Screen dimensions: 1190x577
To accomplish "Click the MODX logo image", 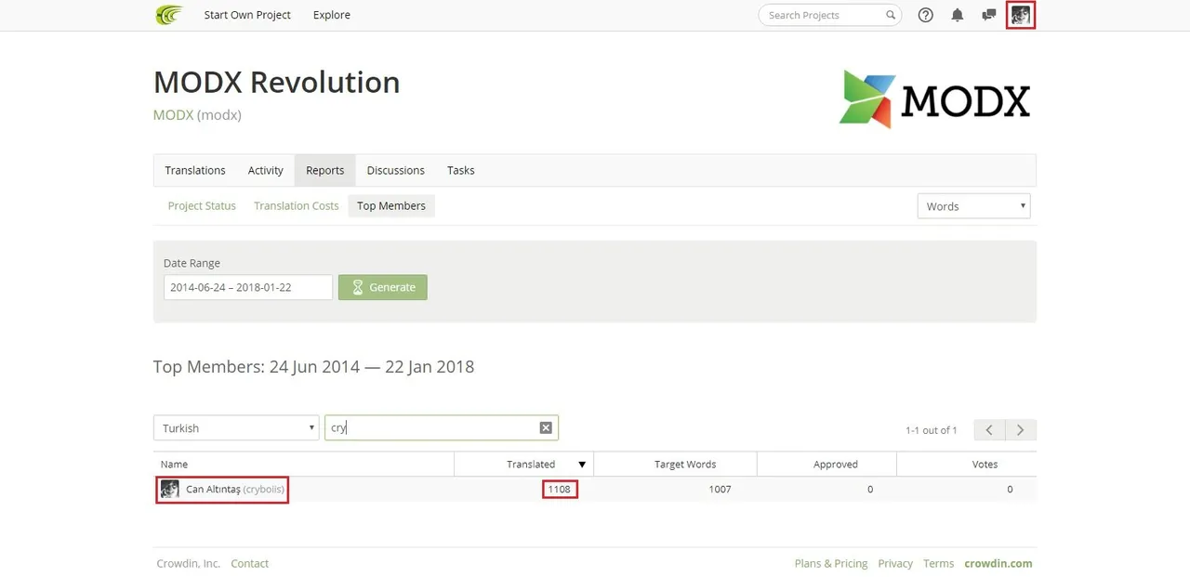I will (934, 99).
